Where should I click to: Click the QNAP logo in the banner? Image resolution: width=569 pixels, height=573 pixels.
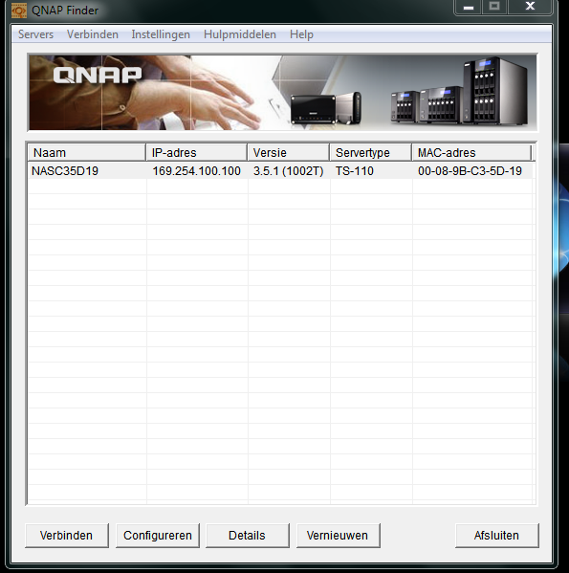click(x=98, y=75)
